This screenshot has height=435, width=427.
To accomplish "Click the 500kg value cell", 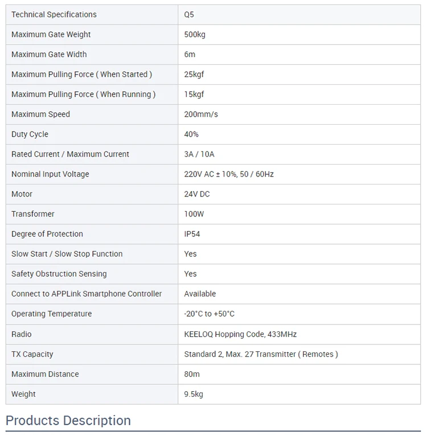I will pyautogui.click(x=195, y=34).
